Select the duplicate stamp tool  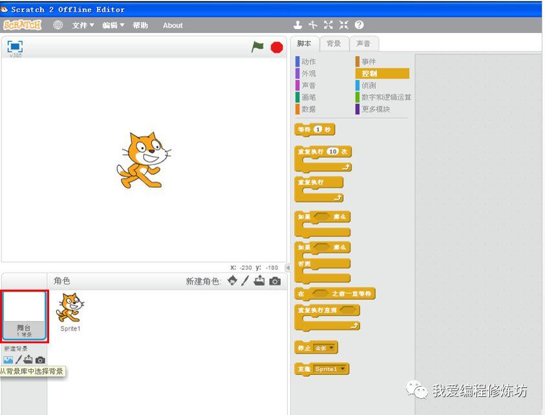click(297, 25)
